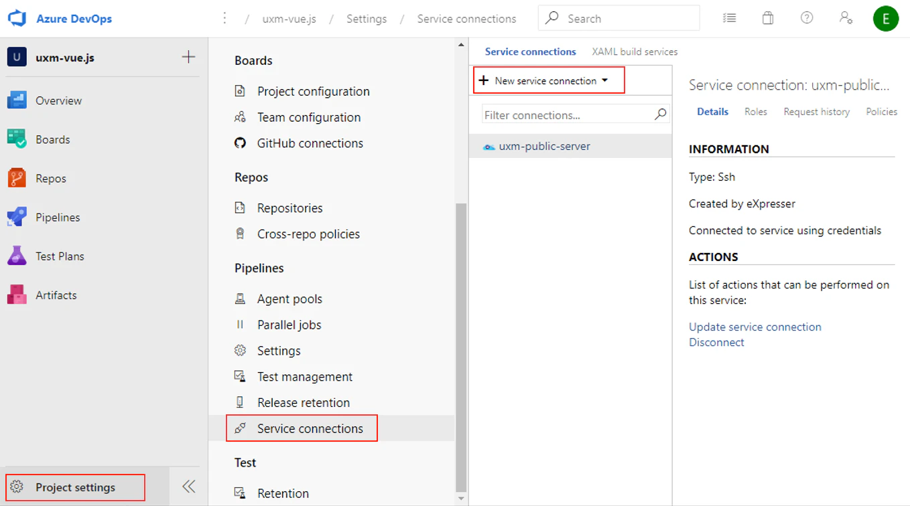Click the uxm-vue.js project U badge
Screen dimensions: 910x506
click(17, 57)
